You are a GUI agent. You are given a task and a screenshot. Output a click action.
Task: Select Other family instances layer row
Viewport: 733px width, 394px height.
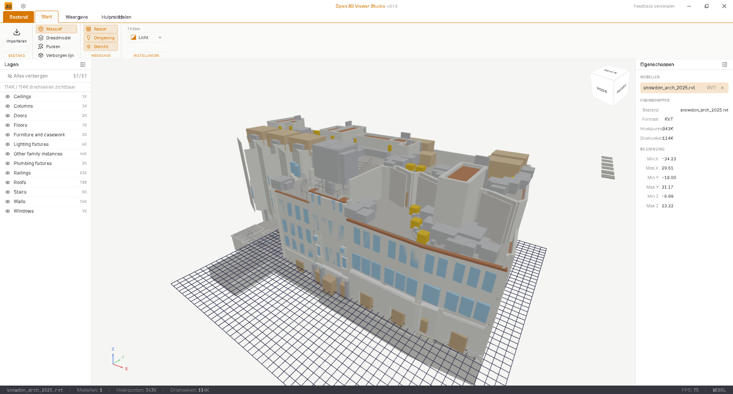pyautogui.click(x=46, y=154)
